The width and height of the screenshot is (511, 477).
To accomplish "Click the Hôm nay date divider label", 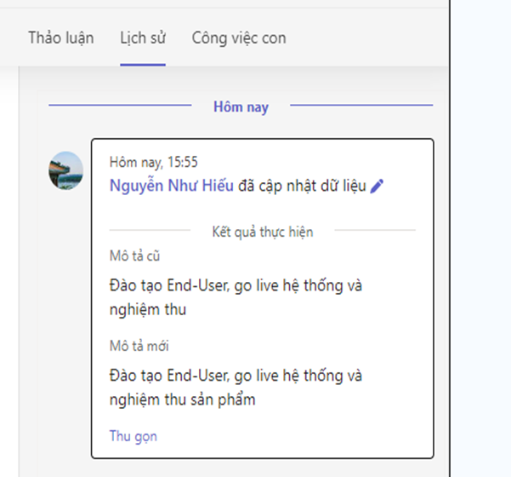I will 241,106.
